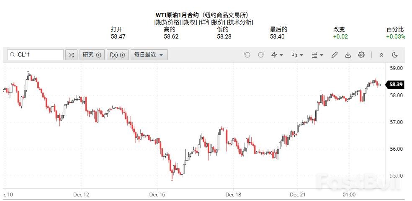The height and width of the screenshot is (201, 412).
Task: Redo the chart action
Action: click(261, 55)
